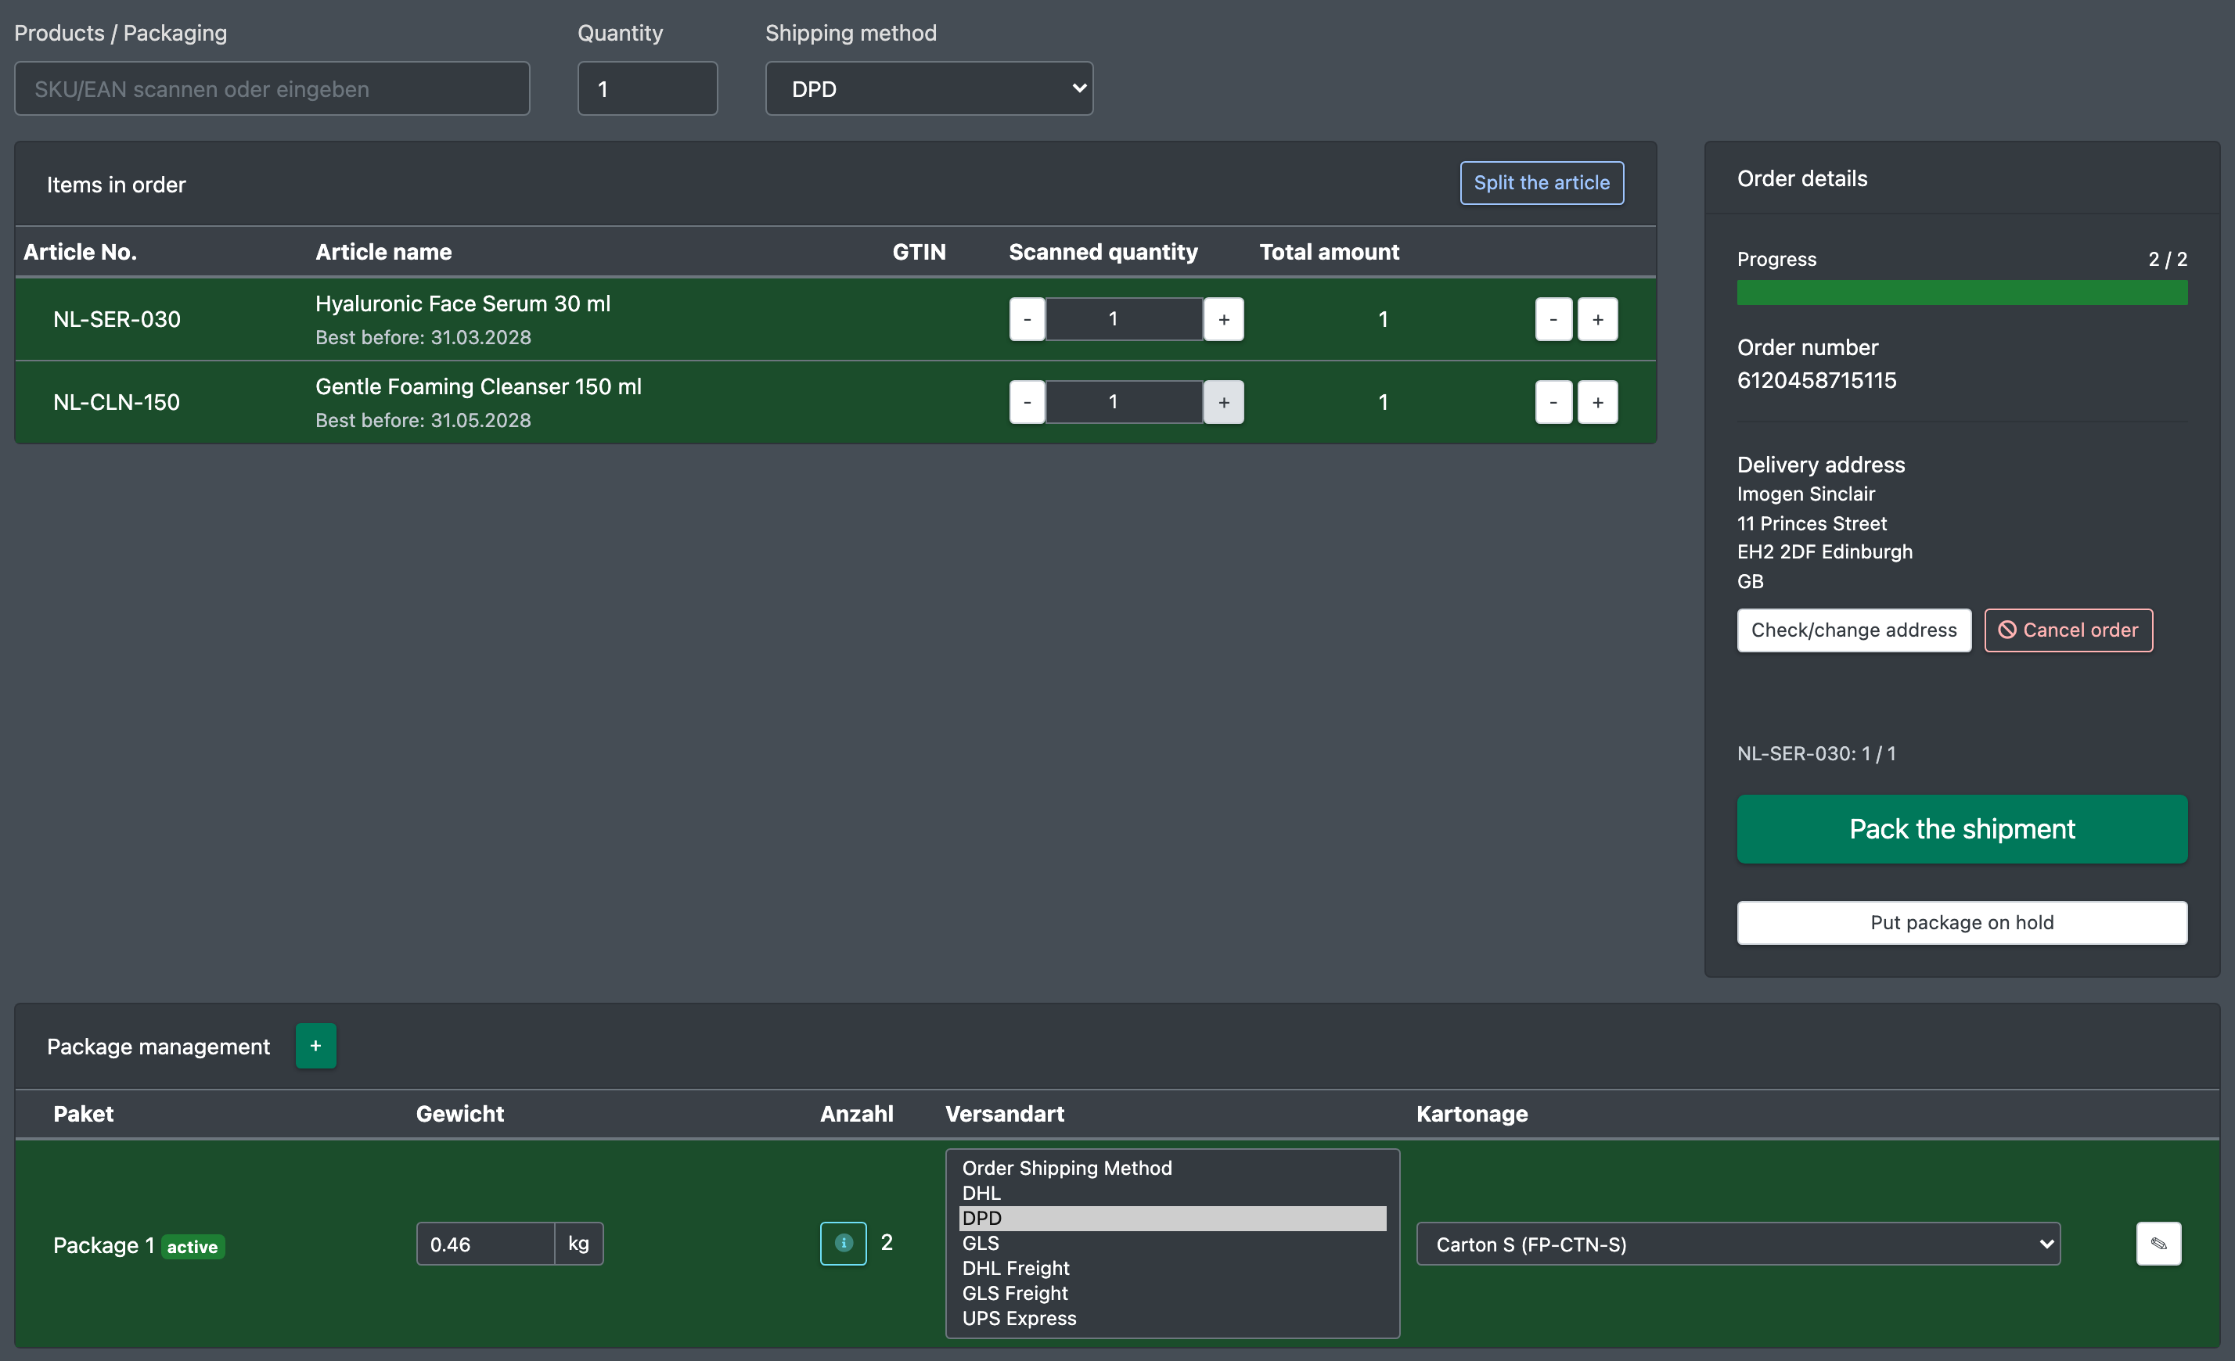This screenshot has height=1361, width=2235.
Task: Click Pack the shipment button
Action: pos(1961,829)
